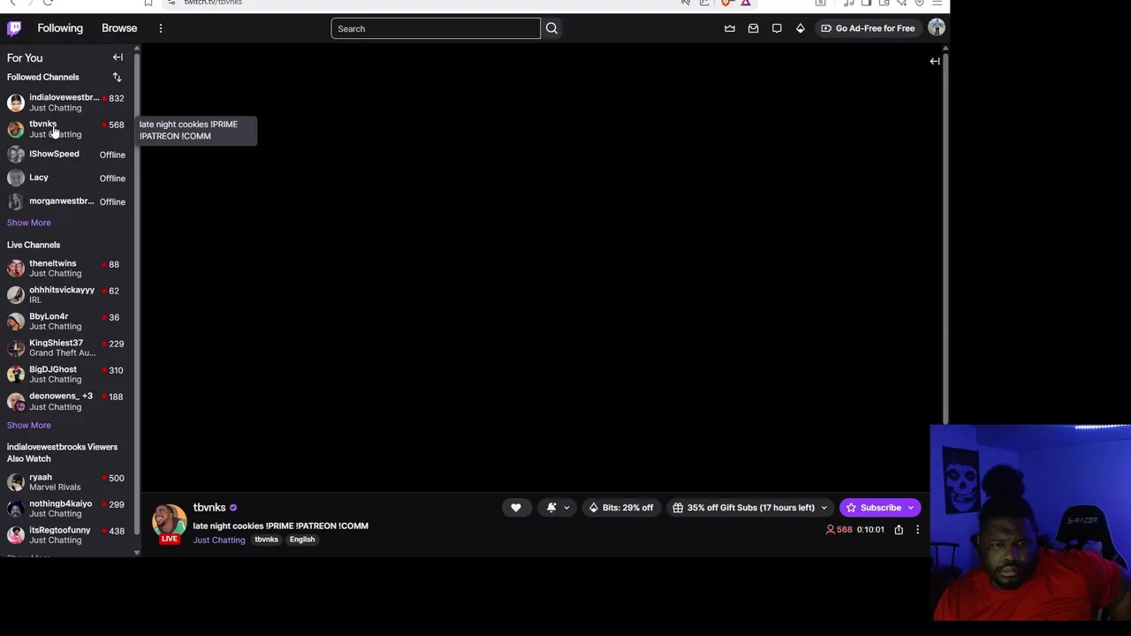Screen dimensions: 1131x636
Task: Open the tbvnks channel name under the player
Action: [x=209, y=507]
